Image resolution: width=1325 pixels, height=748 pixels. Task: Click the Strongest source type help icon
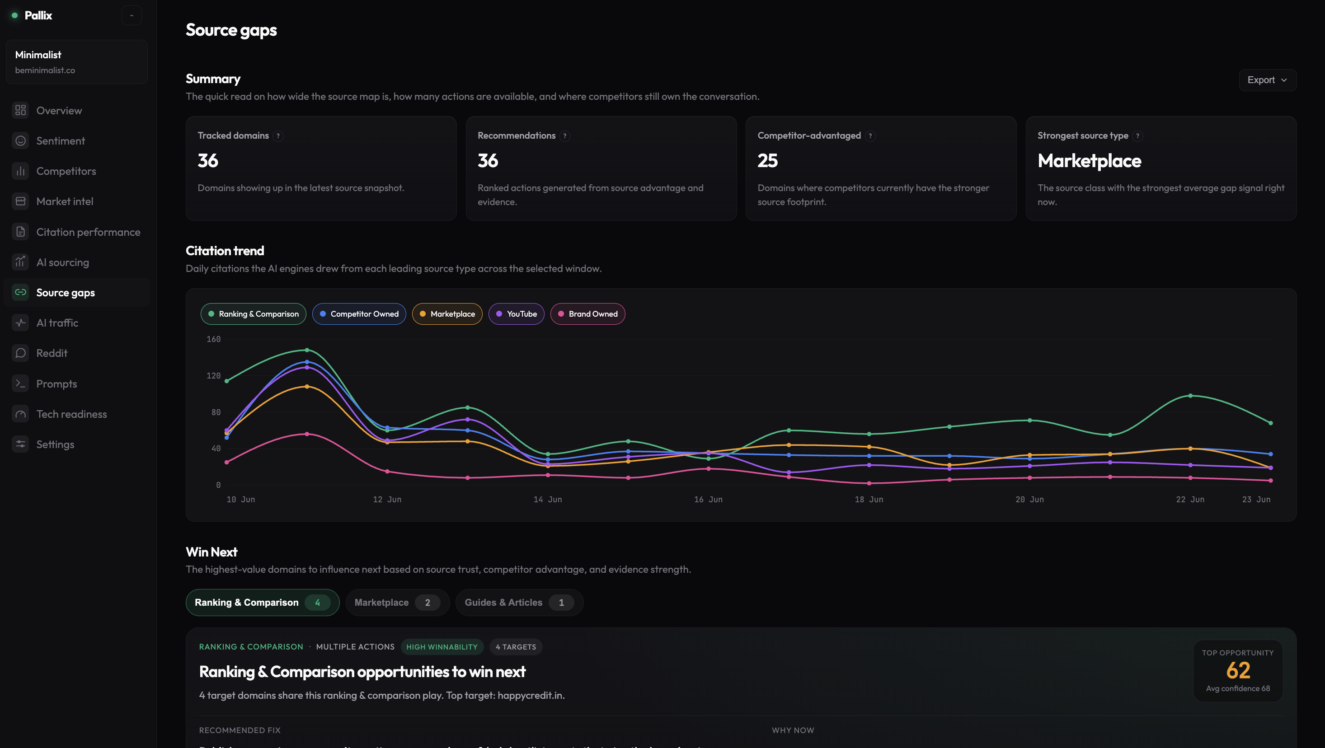coord(1138,136)
